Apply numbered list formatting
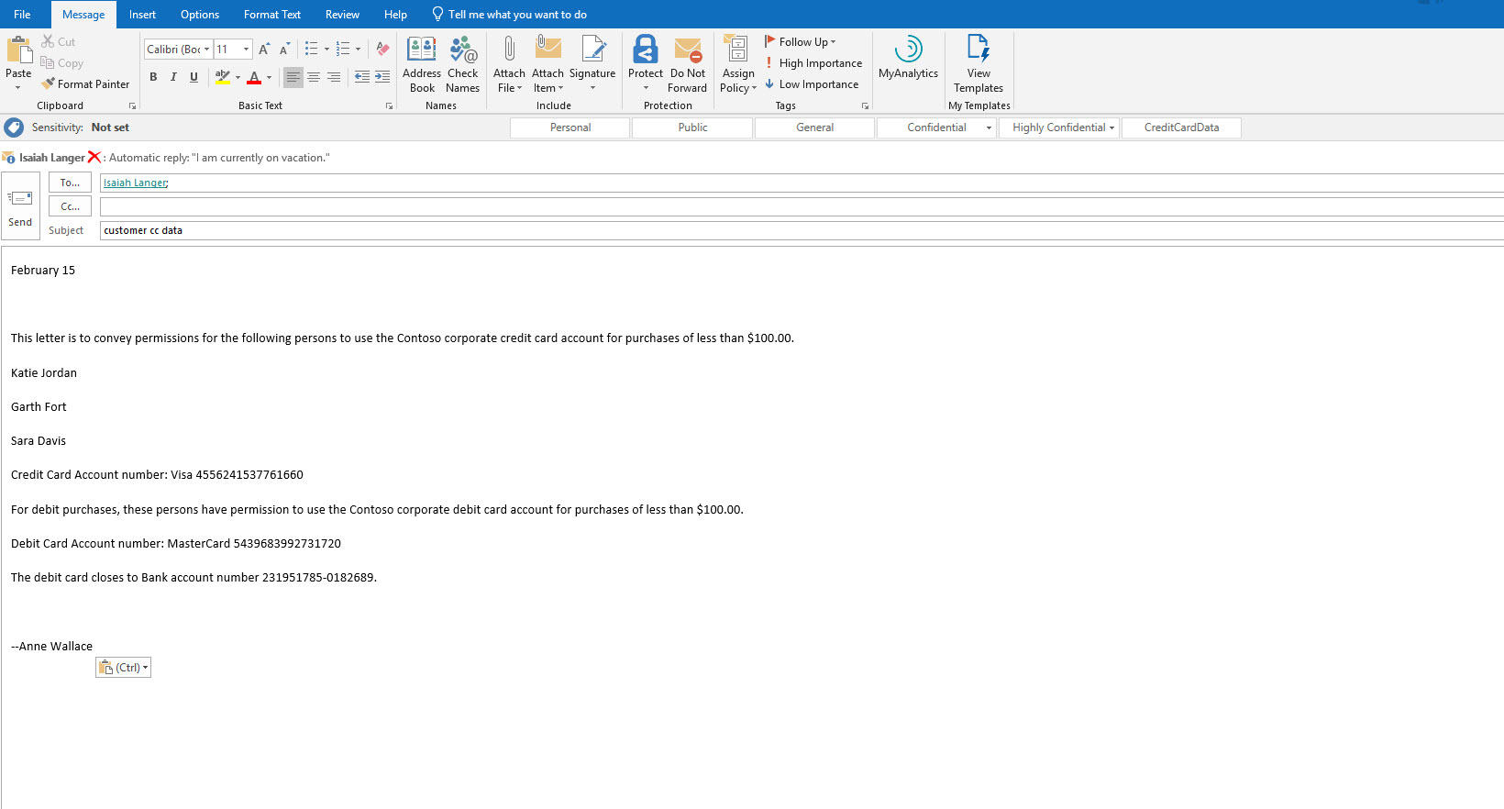 [343, 50]
